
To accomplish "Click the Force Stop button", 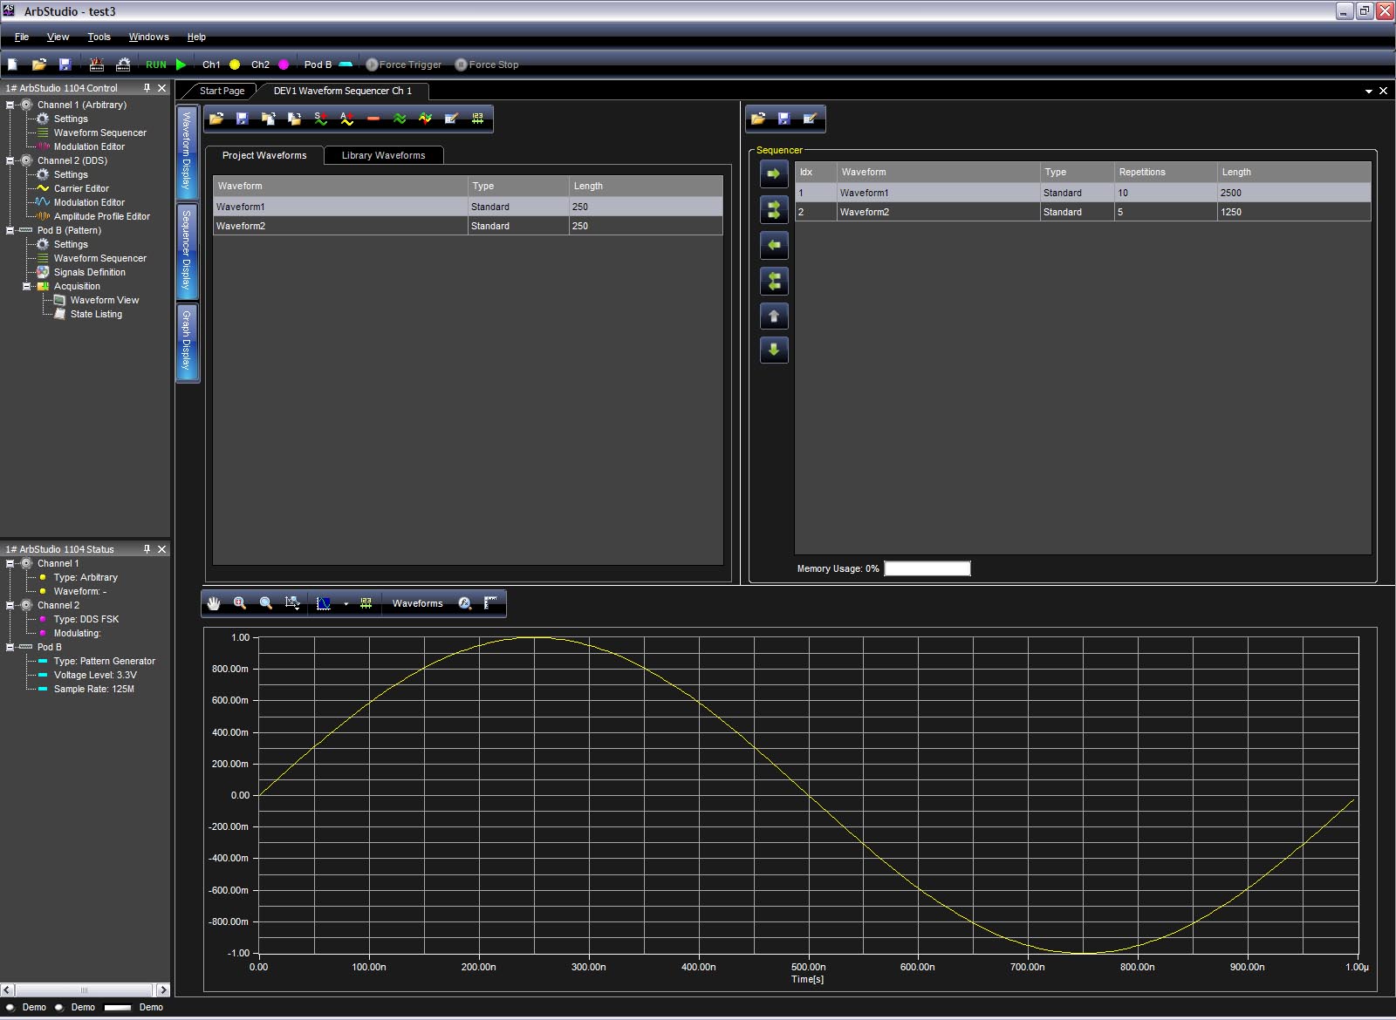I will 487,65.
